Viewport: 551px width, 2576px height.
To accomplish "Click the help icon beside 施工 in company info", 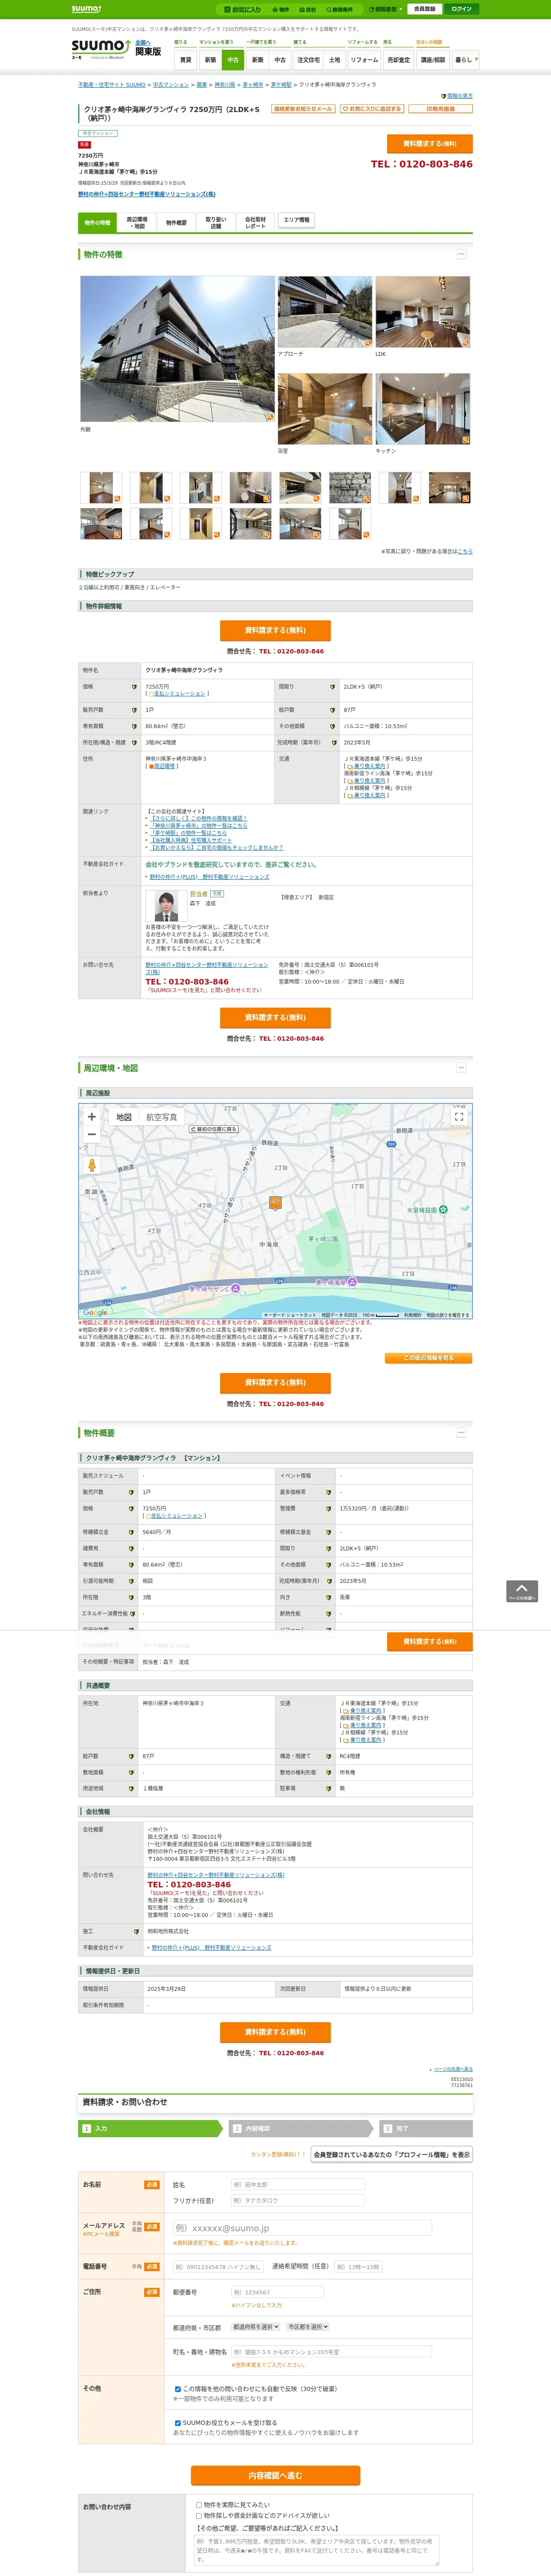I will [x=135, y=1931].
